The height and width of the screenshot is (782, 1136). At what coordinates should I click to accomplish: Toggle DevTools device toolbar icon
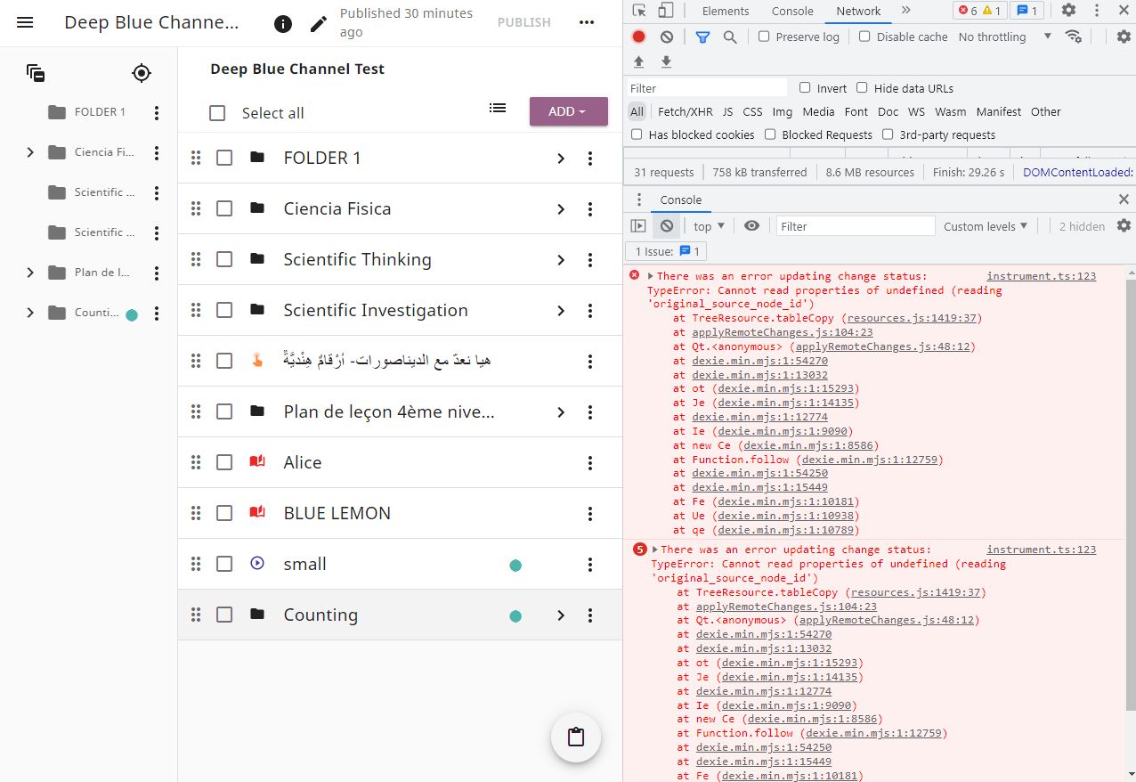666,11
